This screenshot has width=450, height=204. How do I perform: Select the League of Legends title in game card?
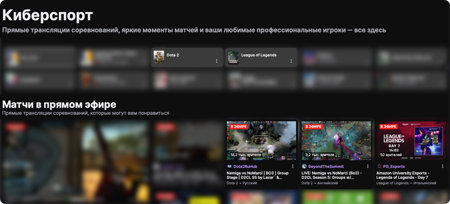tap(259, 55)
